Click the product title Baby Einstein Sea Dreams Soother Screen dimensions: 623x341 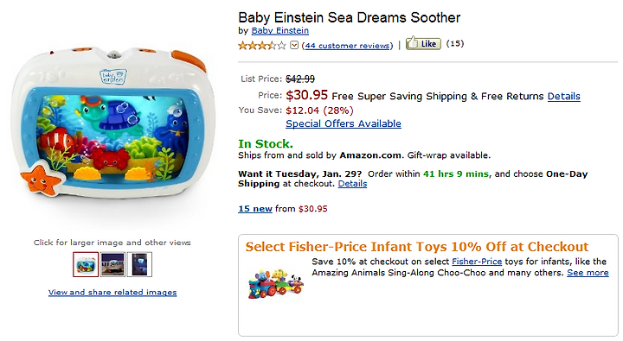pyautogui.click(x=350, y=17)
